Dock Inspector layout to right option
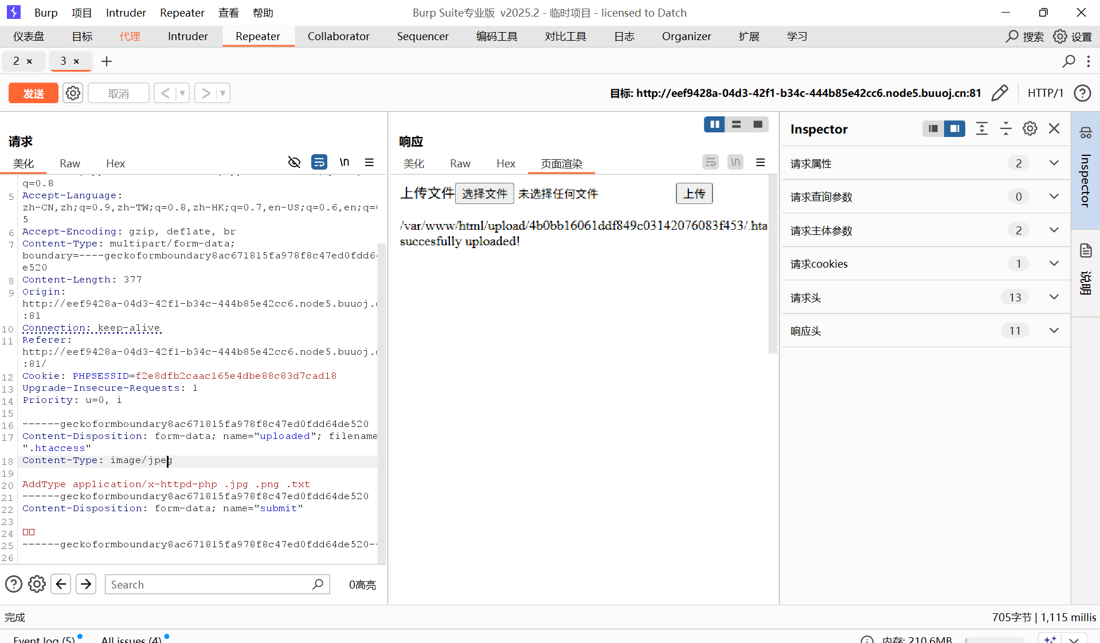Image resolution: width=1100 pixels, height=643 pixels. 954,128
